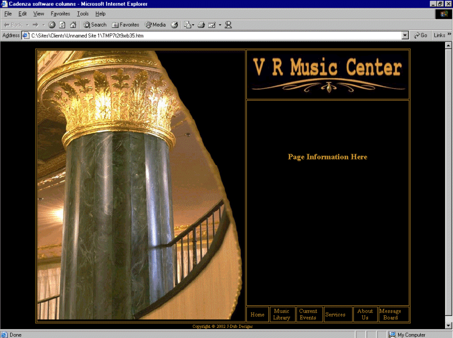Click the vertical scrollbar down arrow
Image resolution: width=453 pixels, height=338 pixels.
point(449,326)
